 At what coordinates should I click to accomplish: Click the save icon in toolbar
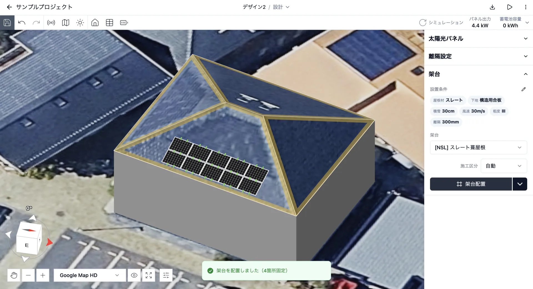(7, 22)
